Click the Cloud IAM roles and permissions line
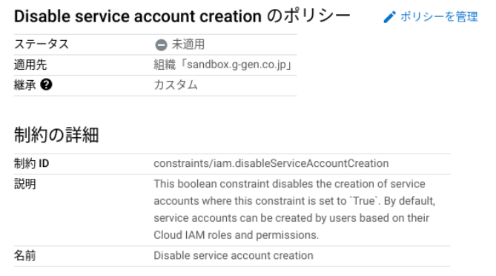The image size is (496, 276). (236, 235)
